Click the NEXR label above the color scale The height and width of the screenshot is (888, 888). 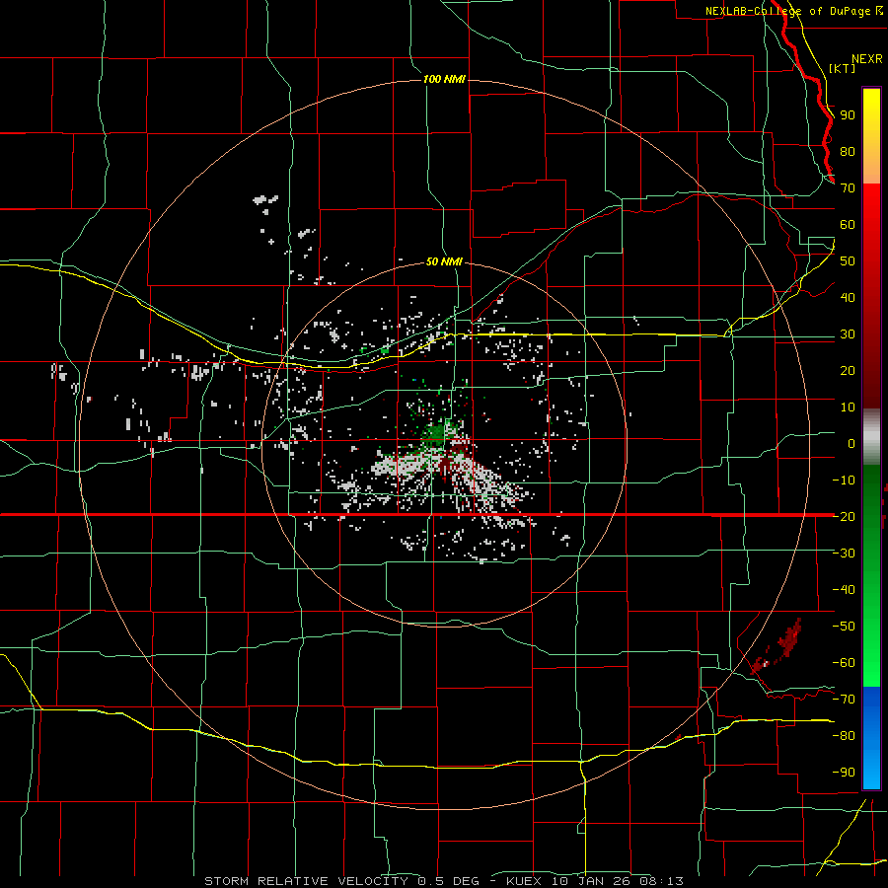pos(867,59)
